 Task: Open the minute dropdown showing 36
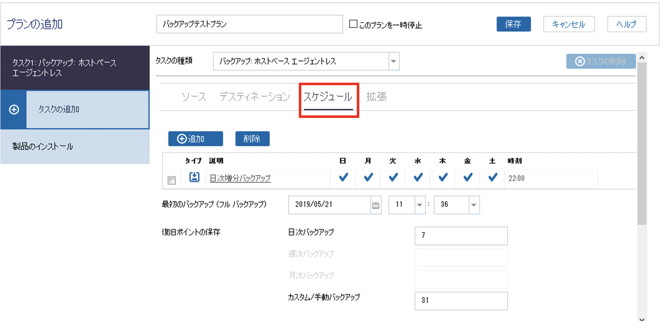coord(474,205)
